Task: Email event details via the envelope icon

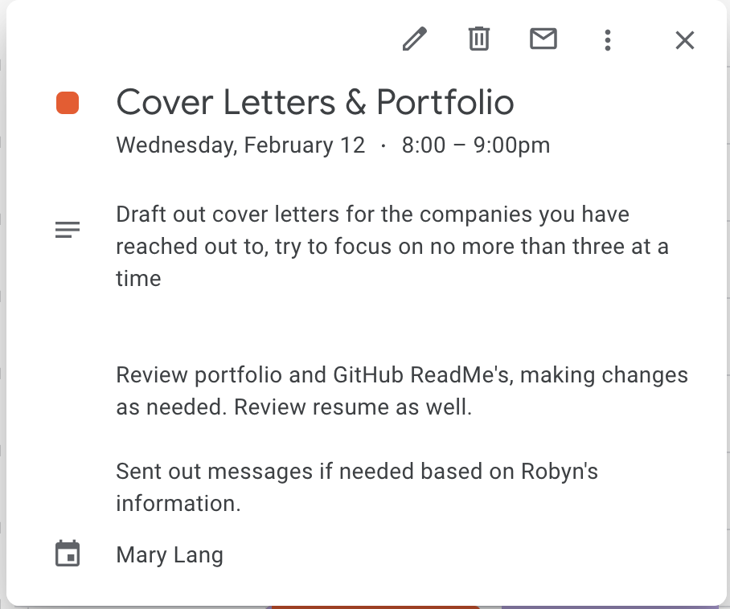Action: tap(543, 39)
